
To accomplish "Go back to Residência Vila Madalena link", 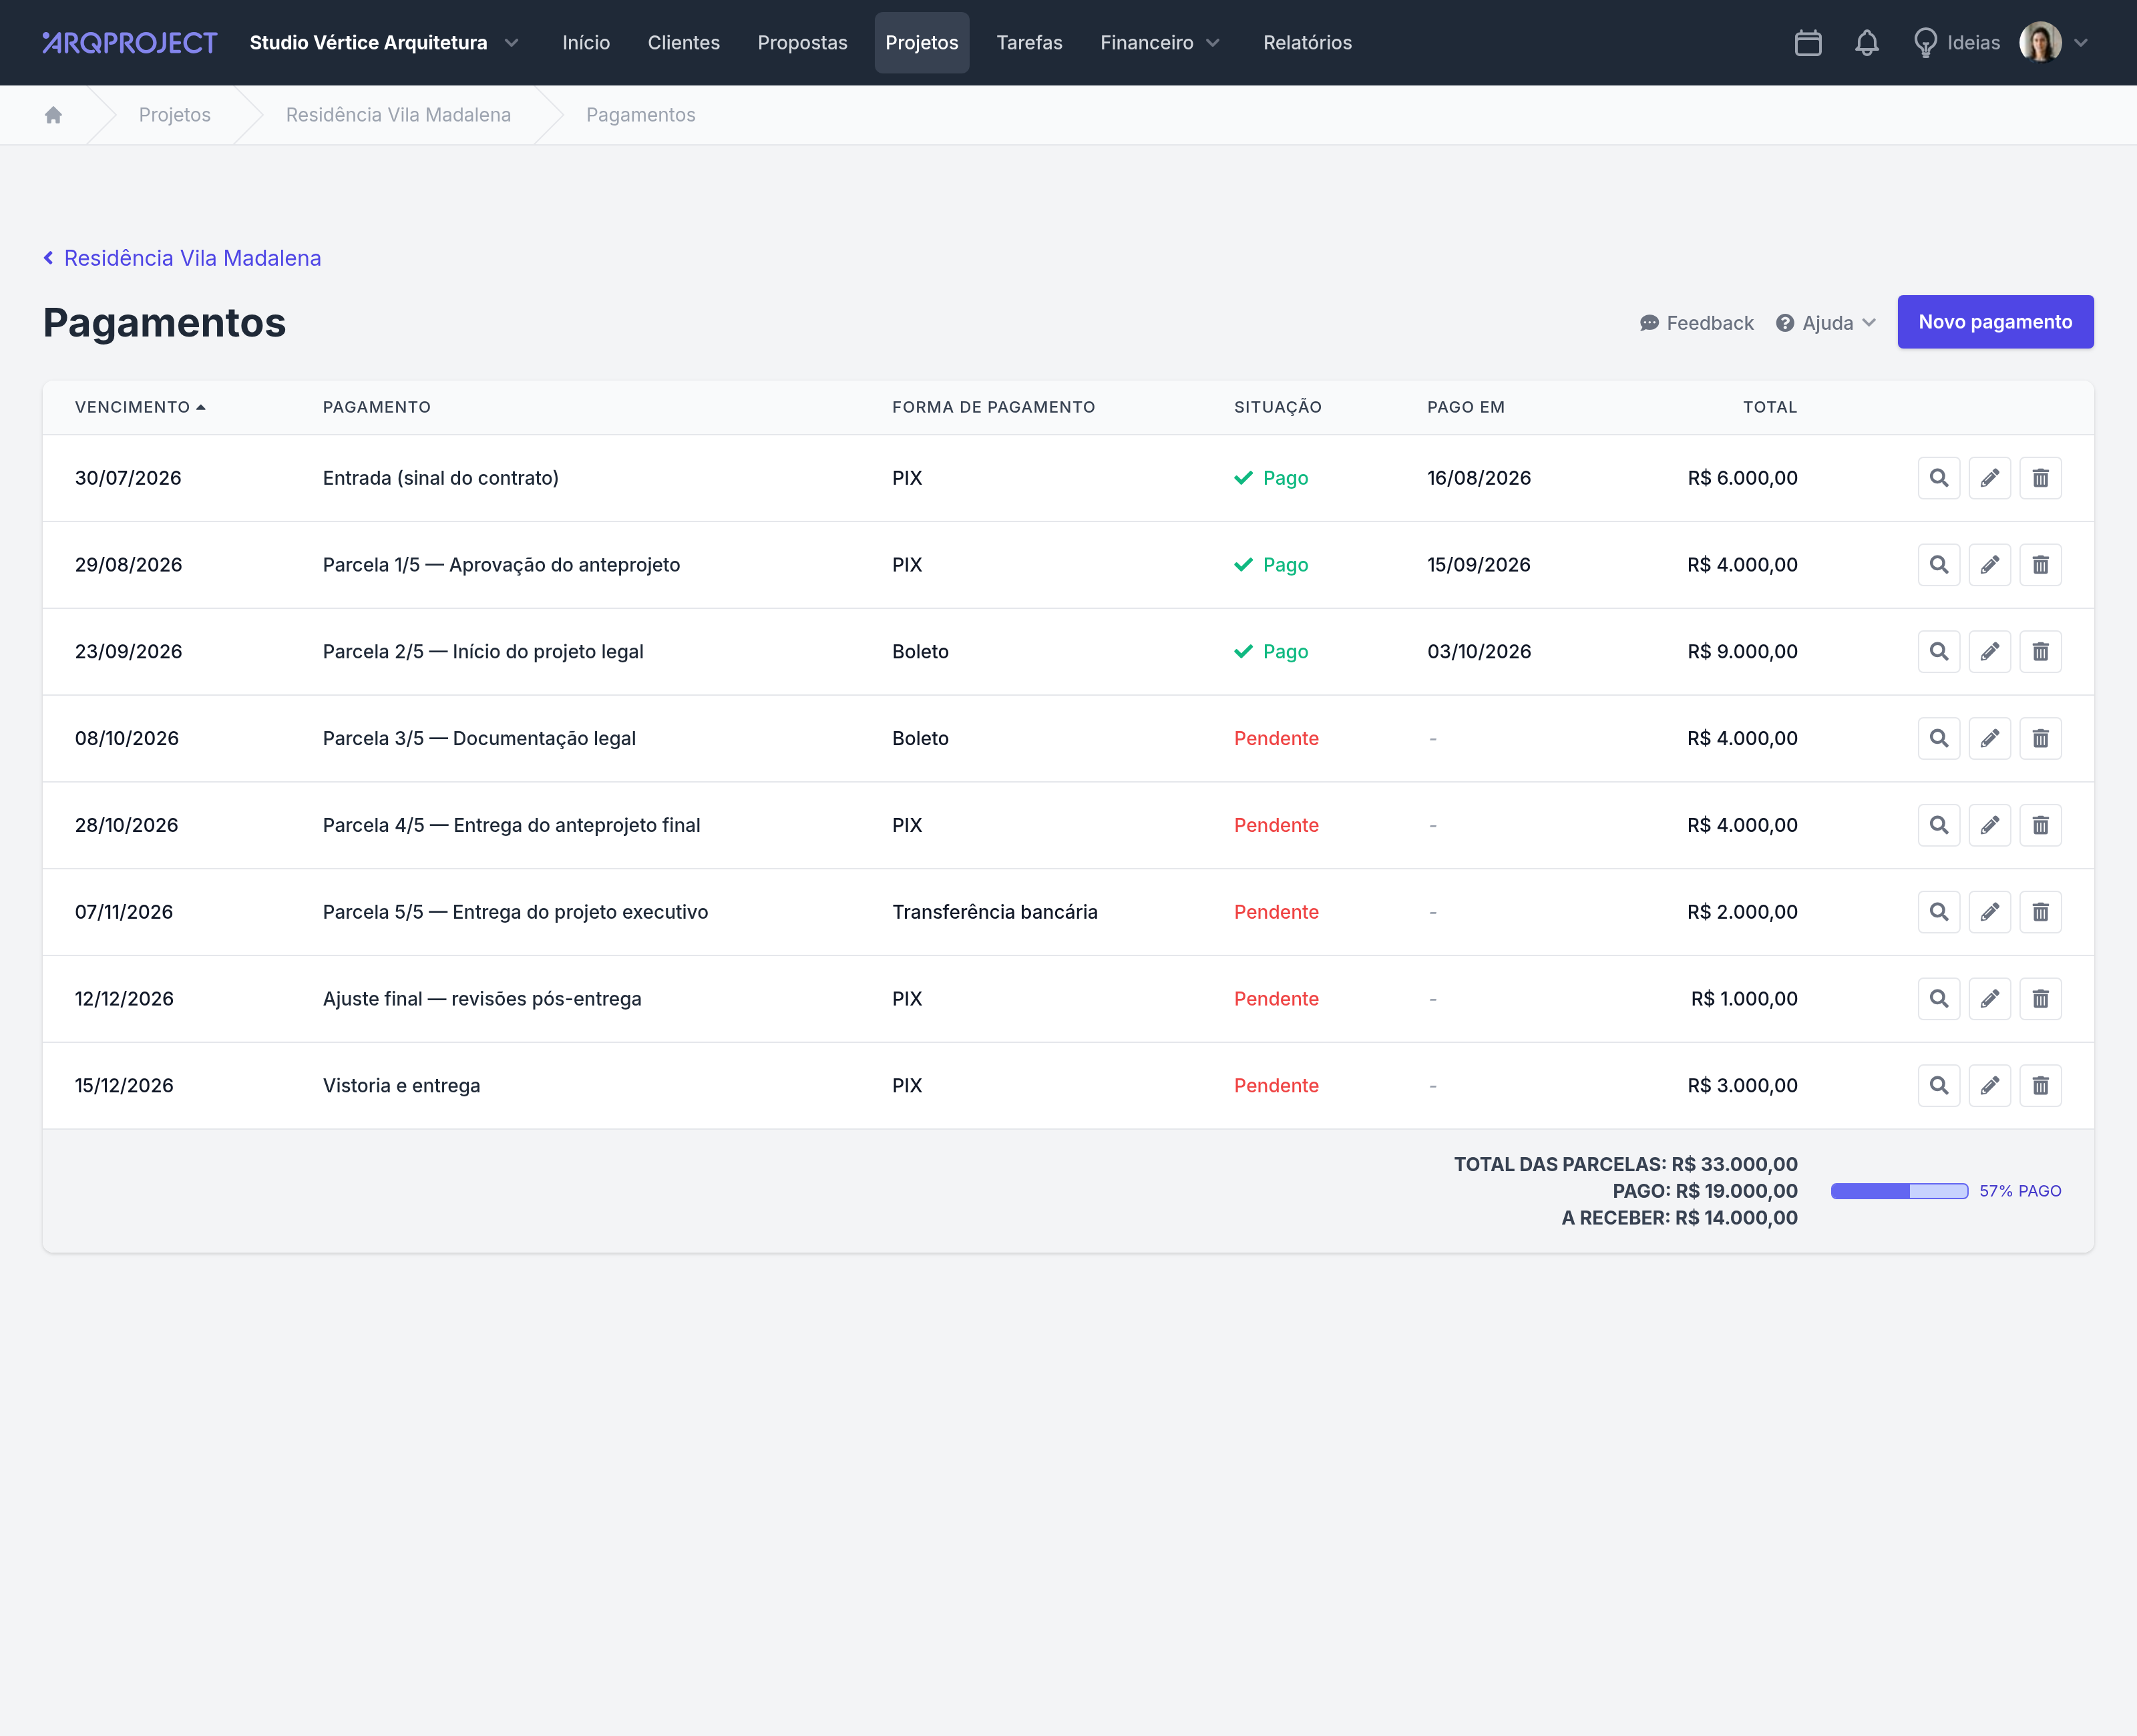I will pos(182,258).
